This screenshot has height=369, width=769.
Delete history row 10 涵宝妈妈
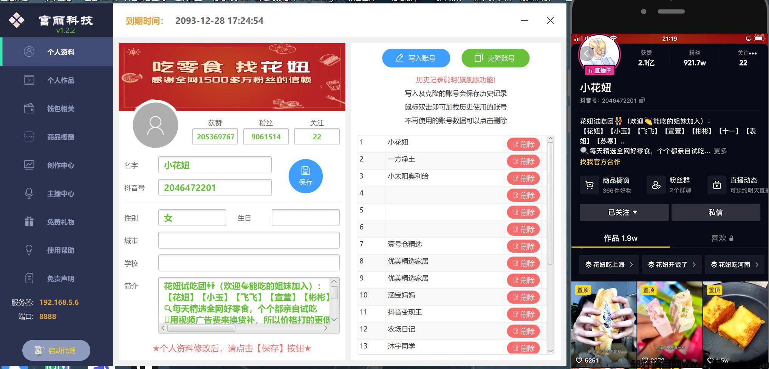click(523, 297)
